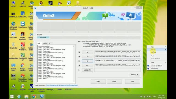Click the log panel vertical scrollbar
176x99 pixels.
[x=74, y=64]
